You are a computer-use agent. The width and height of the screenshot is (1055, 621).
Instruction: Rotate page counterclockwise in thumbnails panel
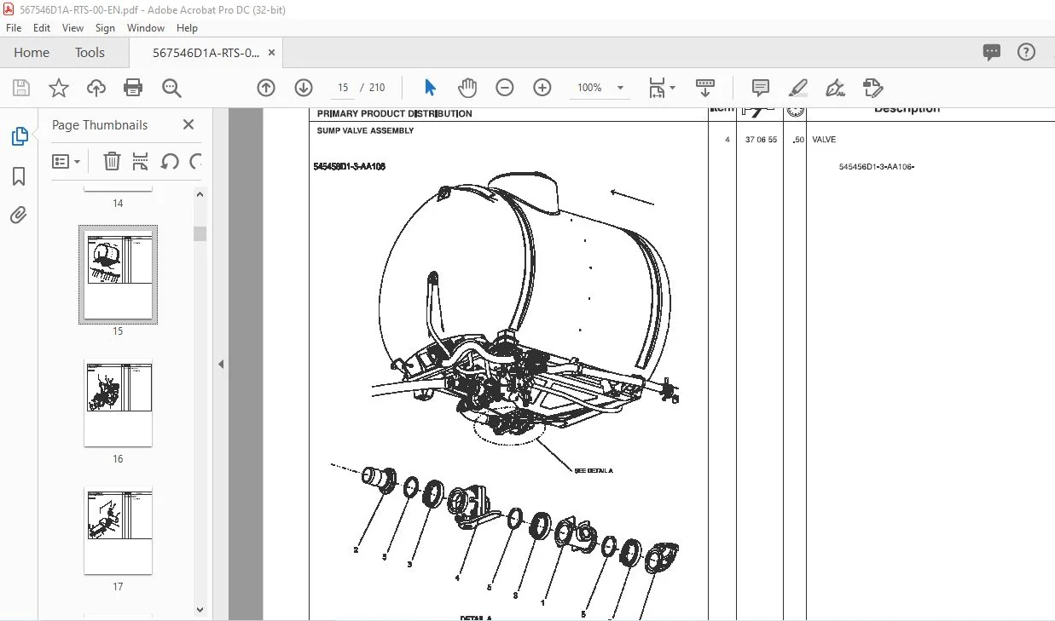coord(170,161)
